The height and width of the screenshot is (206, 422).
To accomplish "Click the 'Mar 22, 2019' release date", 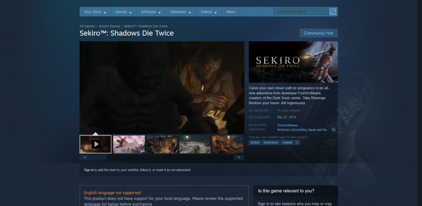I will coord(286,117).
